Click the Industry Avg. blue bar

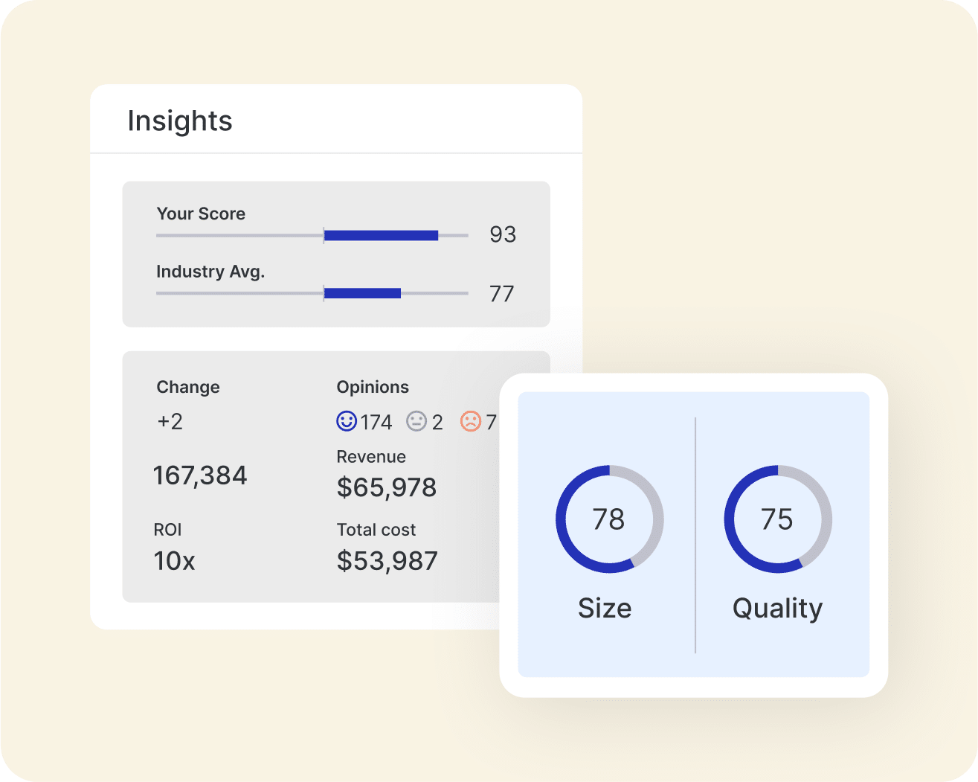click(x=362, y=294)
